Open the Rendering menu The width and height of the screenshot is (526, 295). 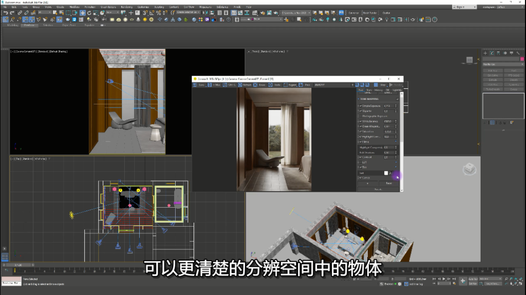126,7
